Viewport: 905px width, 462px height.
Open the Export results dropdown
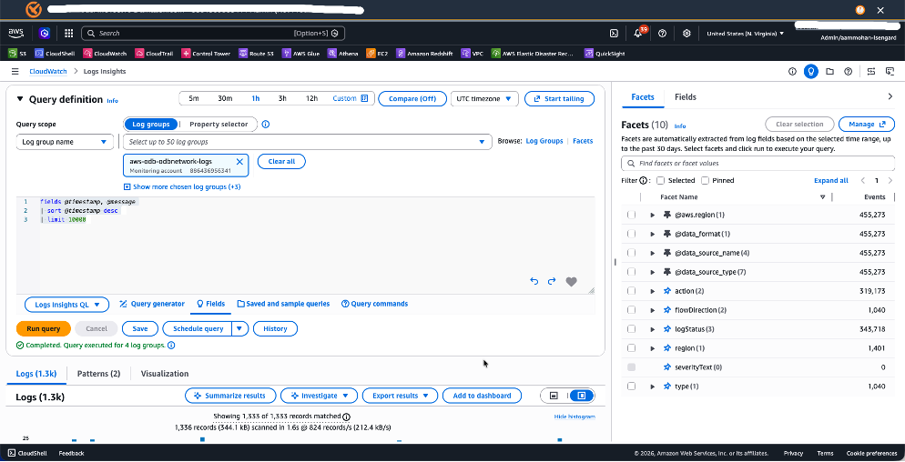pyautogui.click(x=400, y=396)
